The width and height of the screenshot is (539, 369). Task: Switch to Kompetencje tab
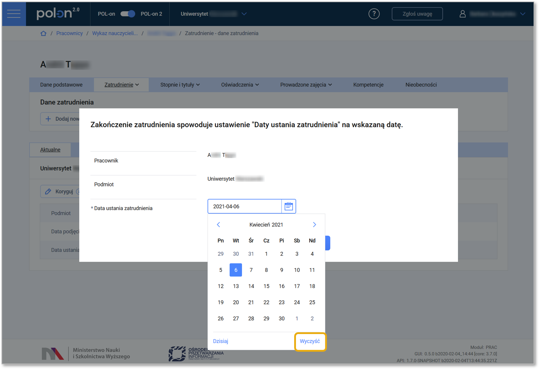pos(368,85)
